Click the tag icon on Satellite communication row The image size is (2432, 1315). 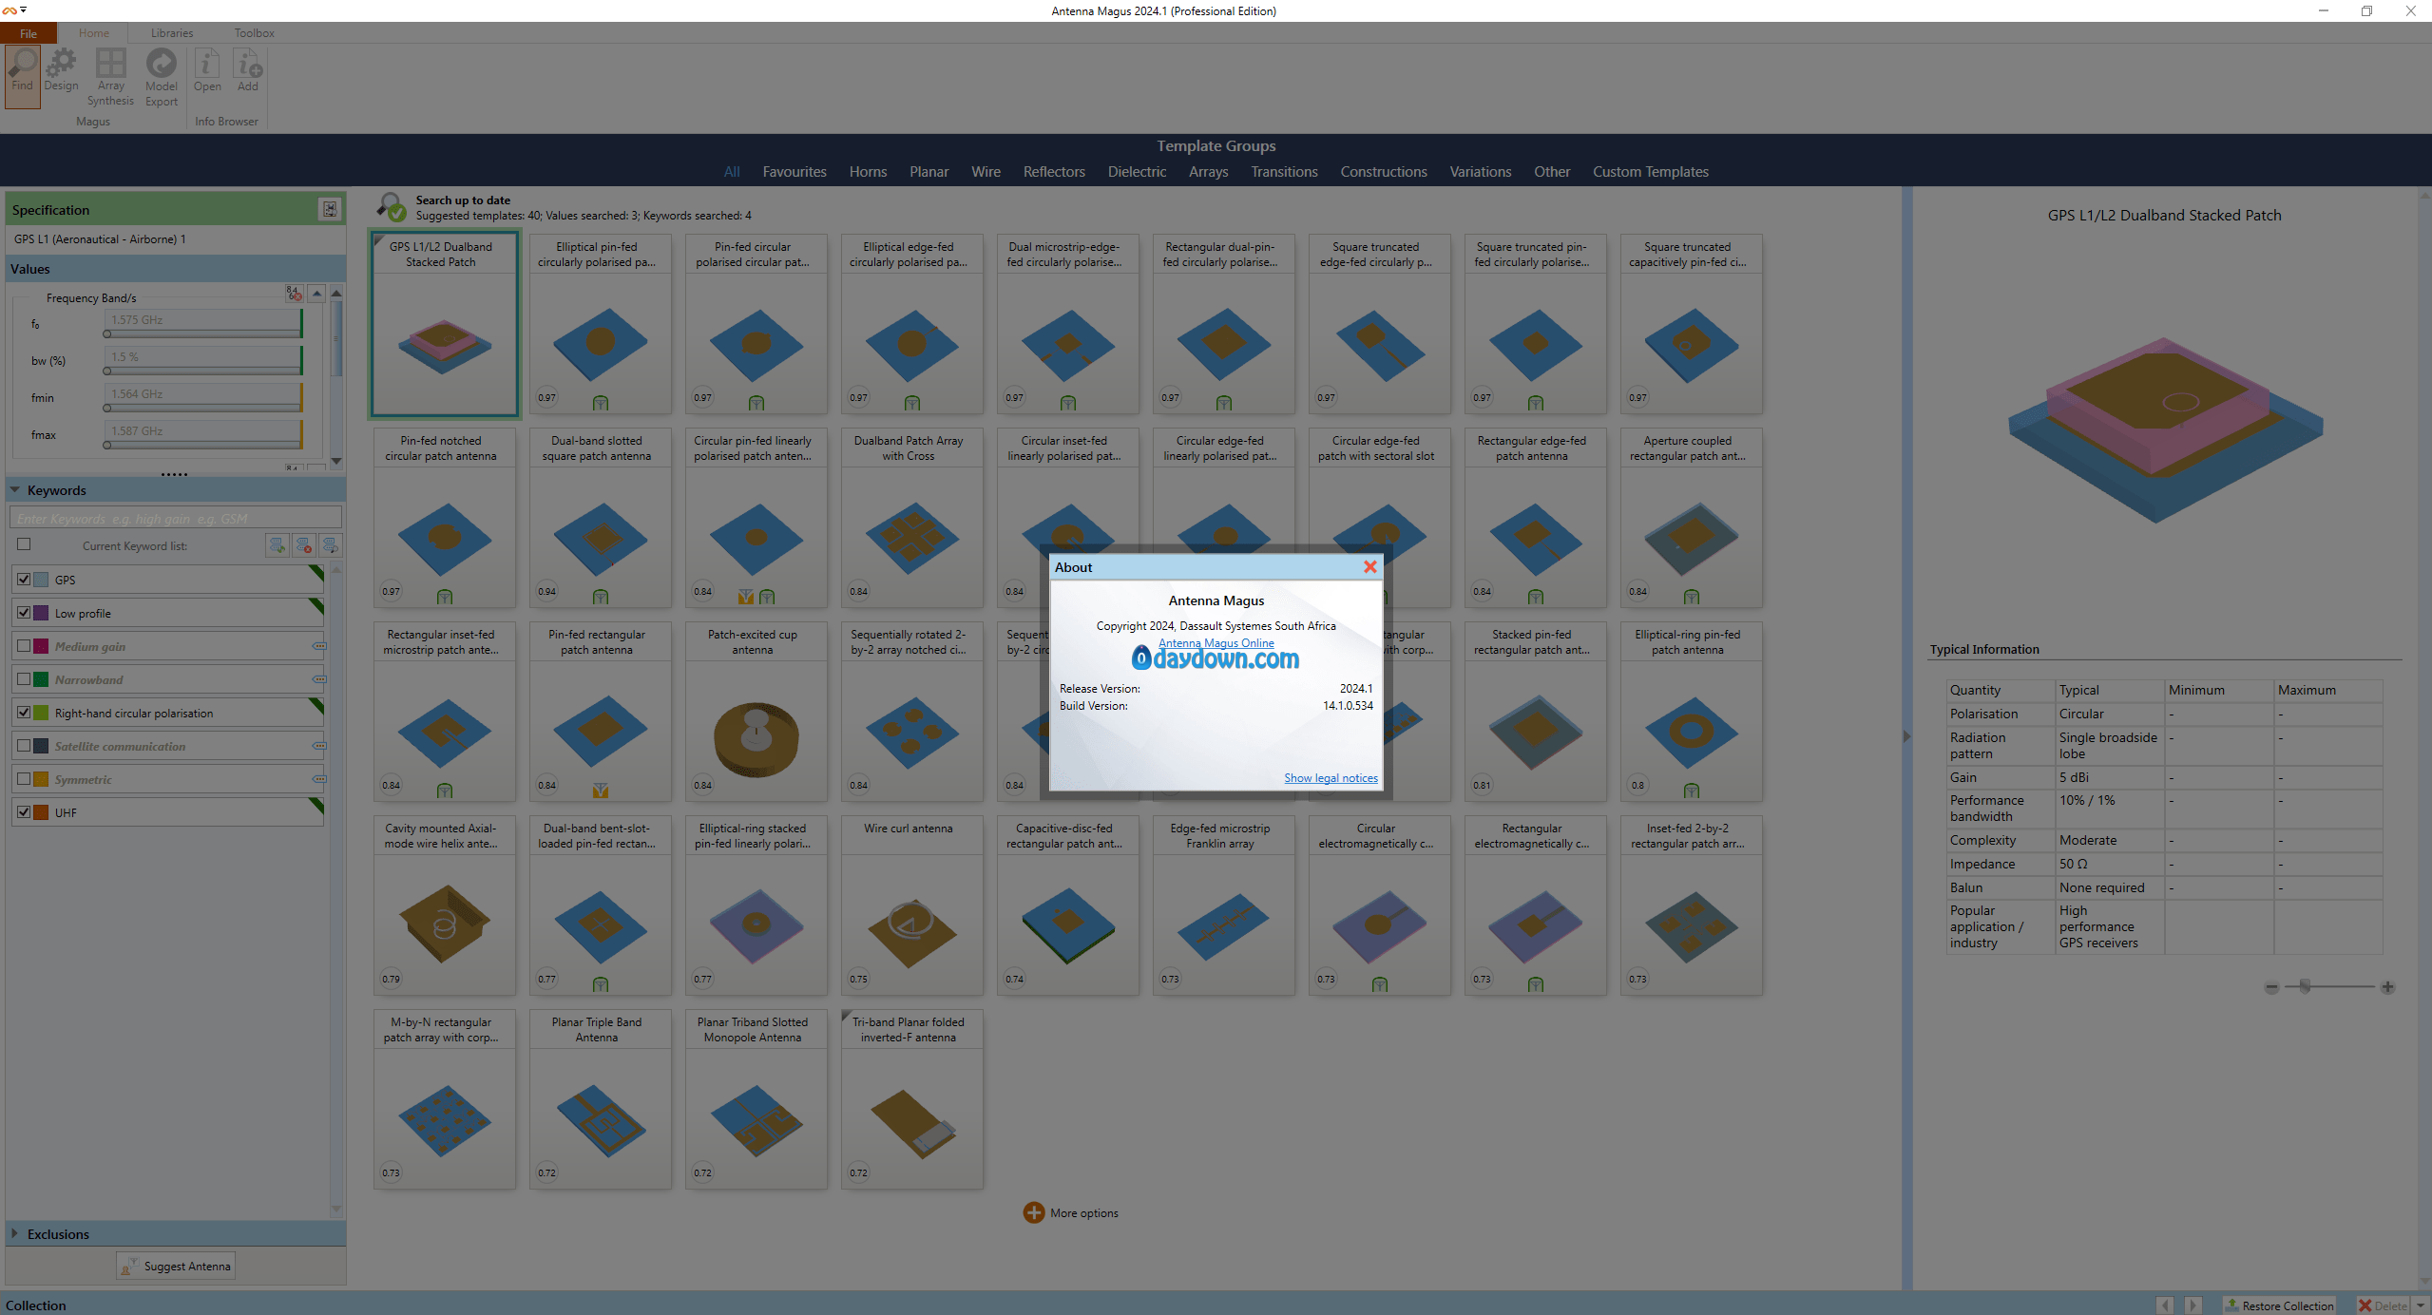(319, 746)
